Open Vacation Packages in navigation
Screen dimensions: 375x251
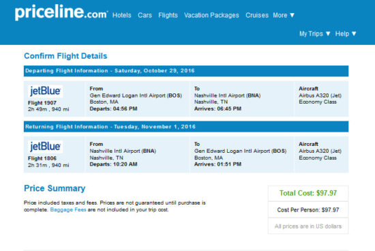pos(211,15)
